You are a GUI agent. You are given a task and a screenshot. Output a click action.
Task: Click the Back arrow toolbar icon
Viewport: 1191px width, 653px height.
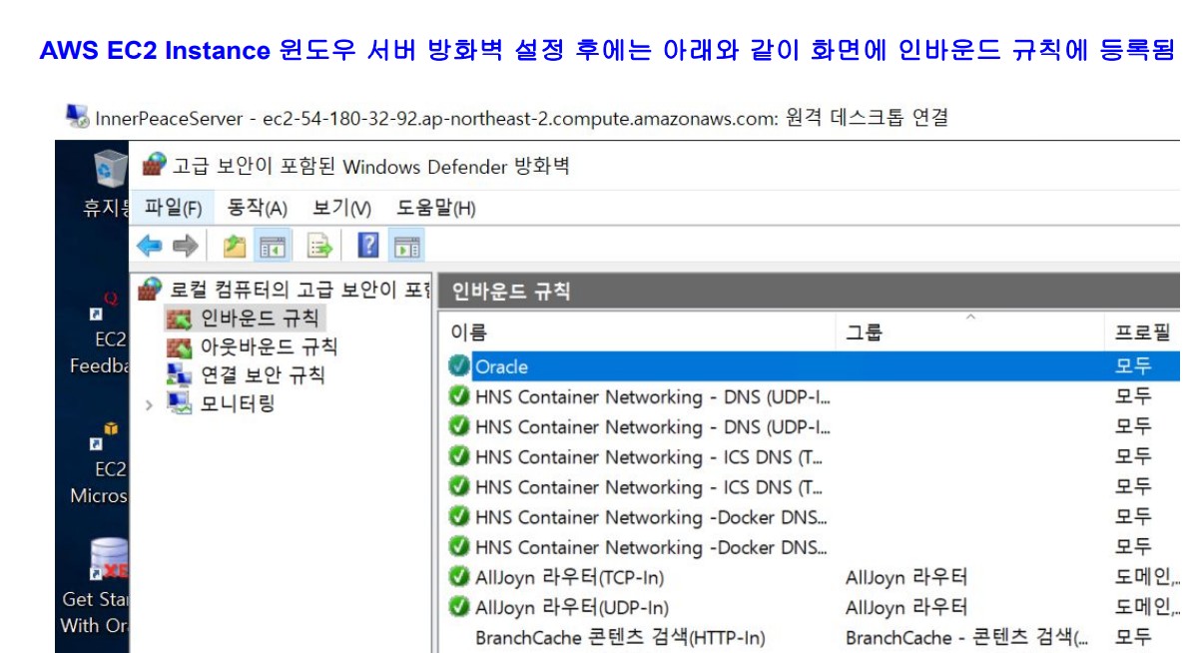(x=149, y=246)
